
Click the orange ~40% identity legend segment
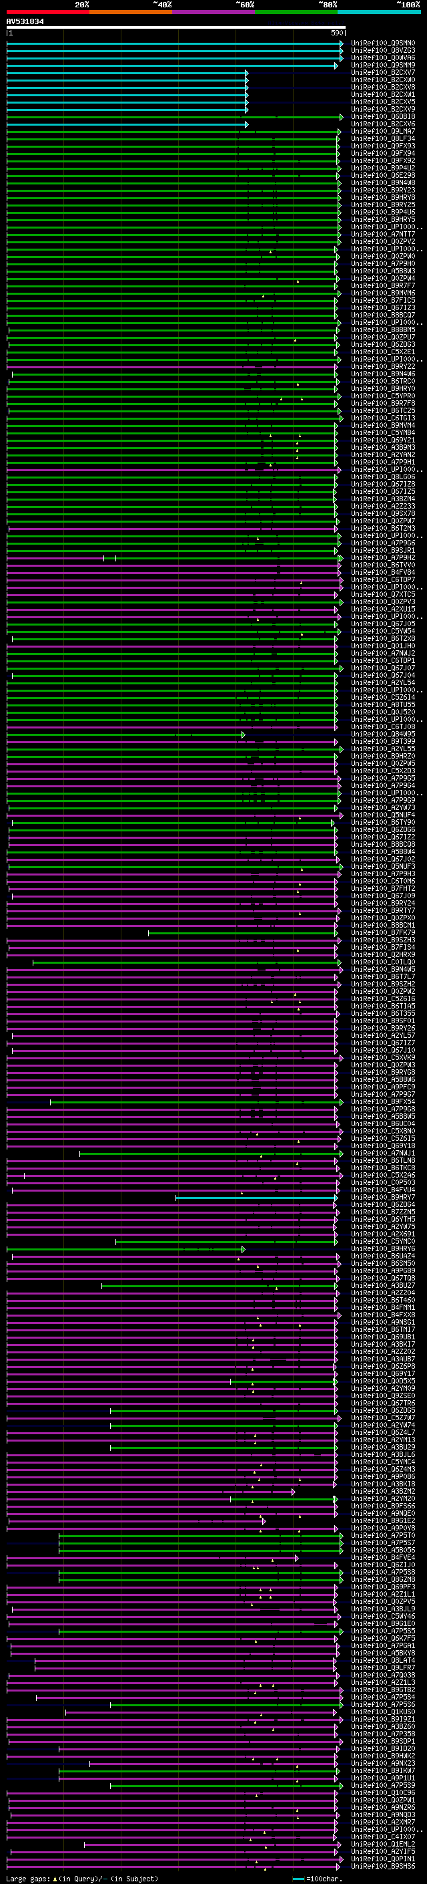tap(131, 12)
